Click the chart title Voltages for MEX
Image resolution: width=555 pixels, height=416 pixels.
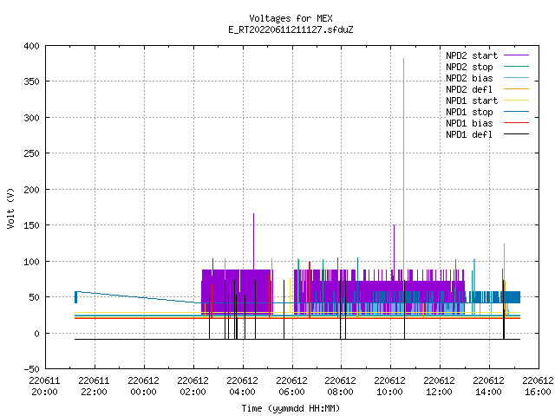(291, 18)
